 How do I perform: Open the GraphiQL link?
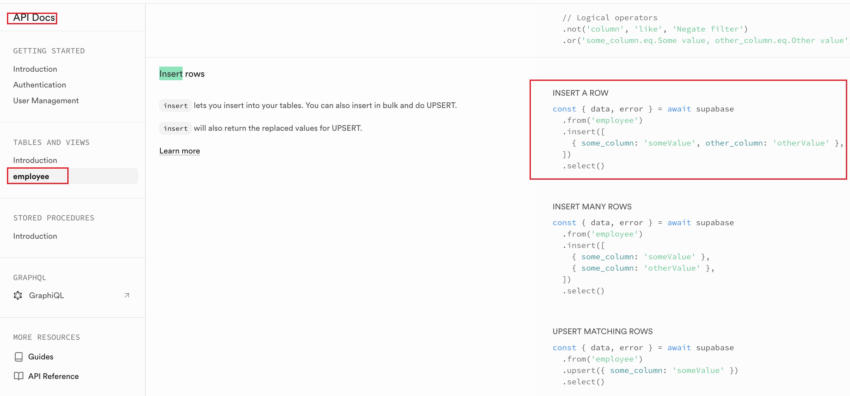click(46, 296)
